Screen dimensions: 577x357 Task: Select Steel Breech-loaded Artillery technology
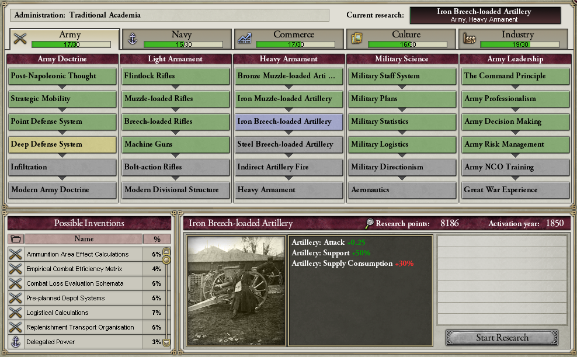[289, 144]
